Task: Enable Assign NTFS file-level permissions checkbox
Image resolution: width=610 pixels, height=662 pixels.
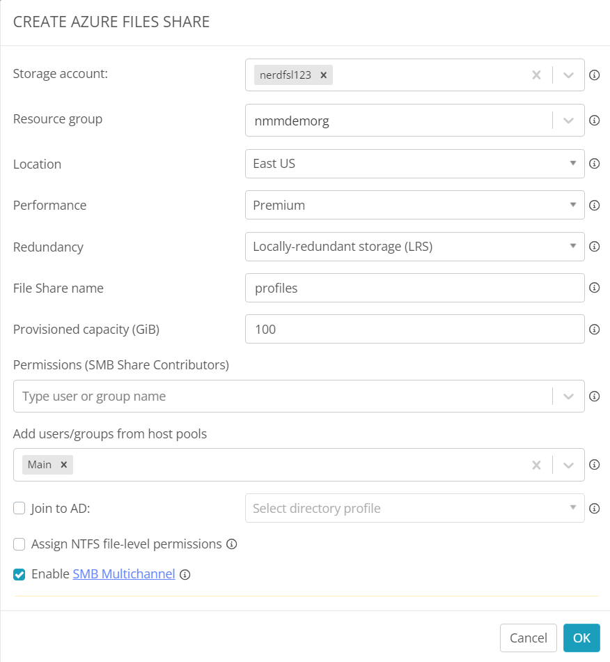Action: point(19,544)
